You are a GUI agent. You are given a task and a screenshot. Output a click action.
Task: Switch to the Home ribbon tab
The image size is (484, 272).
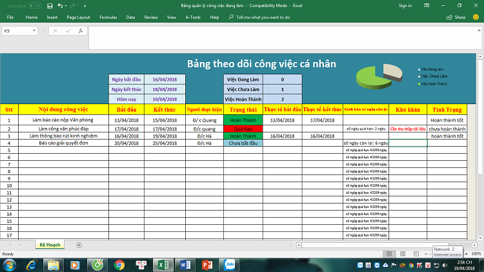pos(32,17)
